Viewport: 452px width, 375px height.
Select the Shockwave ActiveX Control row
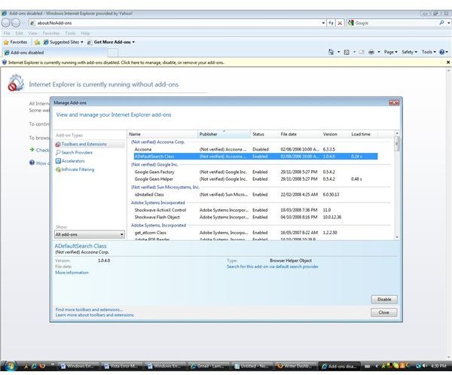[255, 210]
